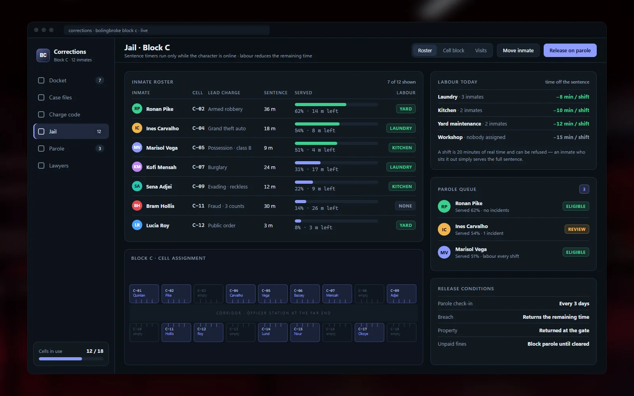Click the '7 of 12 shown' text
The width and height of the screenshot is (634, 396).
click(401, 82)
